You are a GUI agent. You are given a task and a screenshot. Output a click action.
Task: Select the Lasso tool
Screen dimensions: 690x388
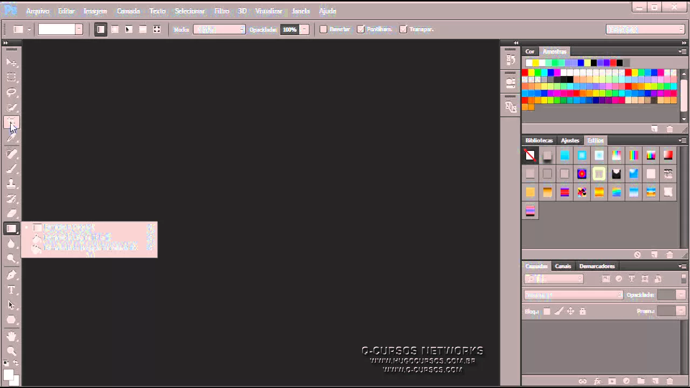[x=11, y=93]
